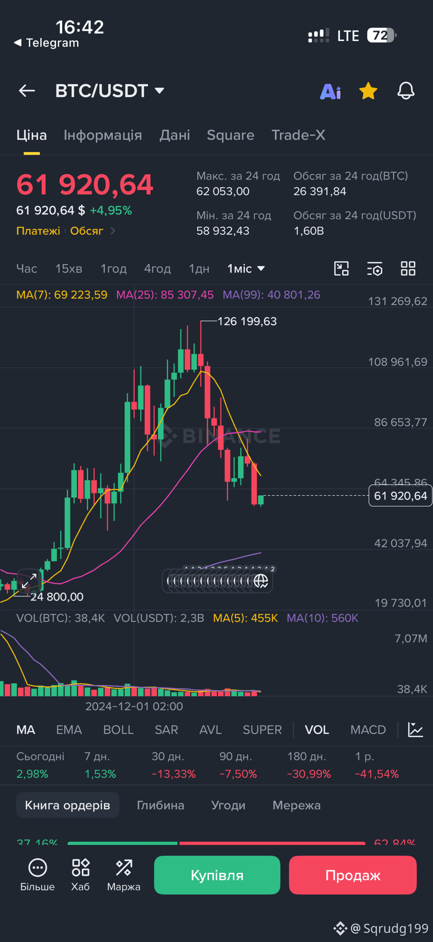Toggle the MA indicator
The height and width of the screenshot is (942, 433).
pos(26,730)
